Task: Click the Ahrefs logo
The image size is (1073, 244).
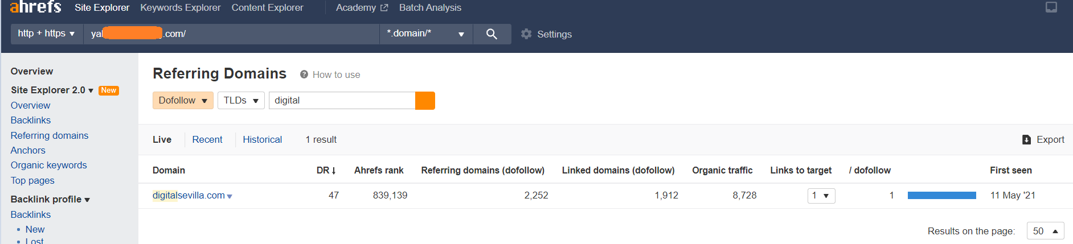Action: pyautogui.click(x=35, y=7)
